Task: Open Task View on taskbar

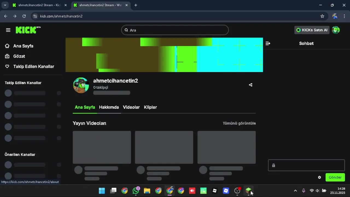Action: coord(113,191)
